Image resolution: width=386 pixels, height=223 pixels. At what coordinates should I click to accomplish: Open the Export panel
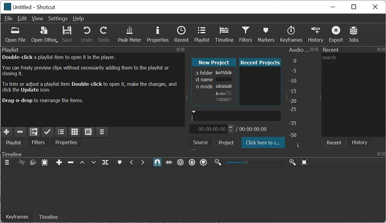point(336,34)
